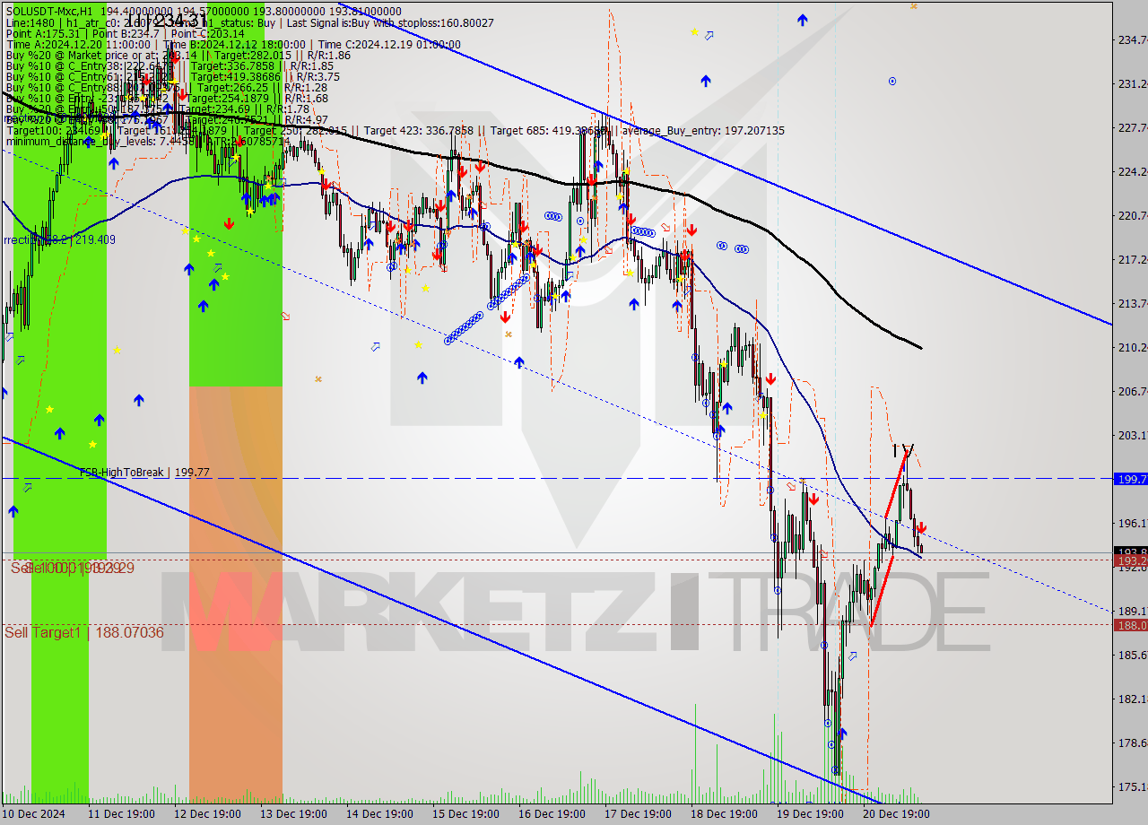Click the '219.409' rectangle label at left
The image size is (1148, 825).
coord(60,239)
